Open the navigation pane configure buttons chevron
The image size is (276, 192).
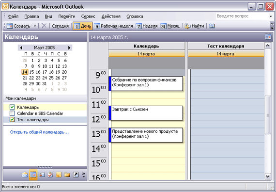coord(84,175)
